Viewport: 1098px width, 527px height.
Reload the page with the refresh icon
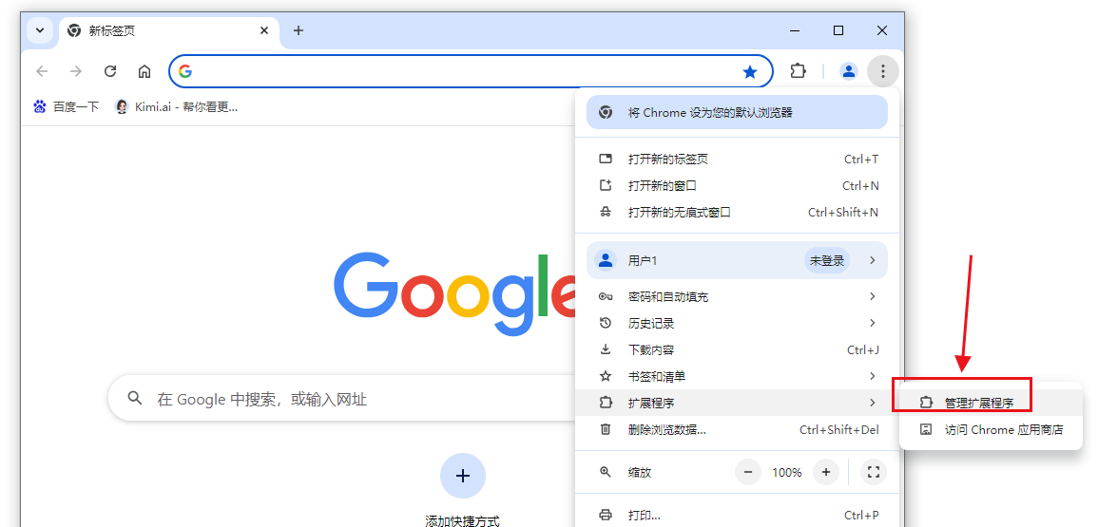pyautogui.click(x=110, y=70)
